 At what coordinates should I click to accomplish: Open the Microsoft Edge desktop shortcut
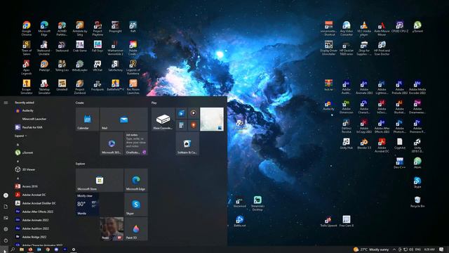pyautogui.click(x=44, y=28)
